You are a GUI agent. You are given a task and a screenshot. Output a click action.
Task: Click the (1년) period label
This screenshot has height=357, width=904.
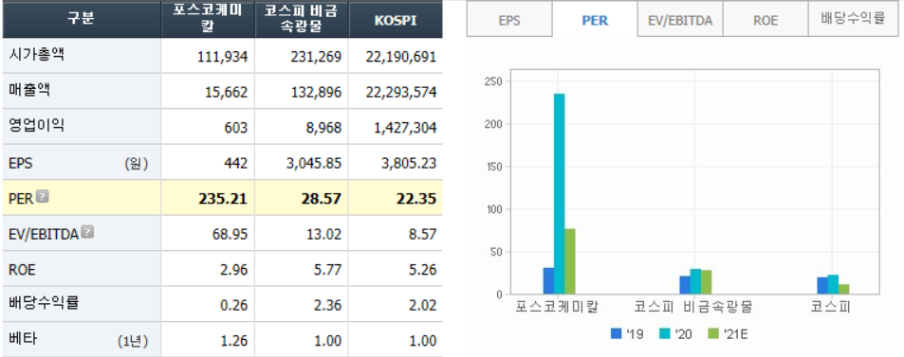(133, 341)
